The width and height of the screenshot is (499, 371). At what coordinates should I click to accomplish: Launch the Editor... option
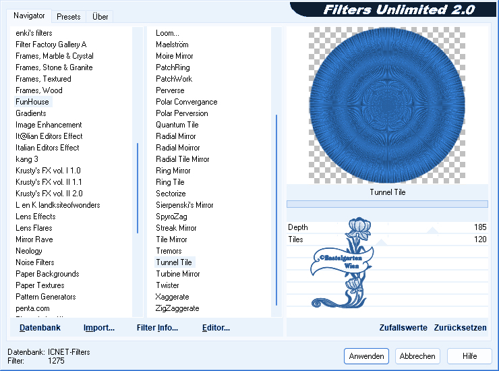(216, 328)
